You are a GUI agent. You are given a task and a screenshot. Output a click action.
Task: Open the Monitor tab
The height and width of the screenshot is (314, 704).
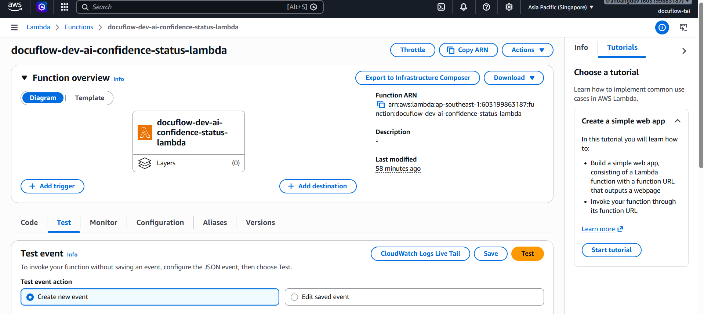pos(104,223)
